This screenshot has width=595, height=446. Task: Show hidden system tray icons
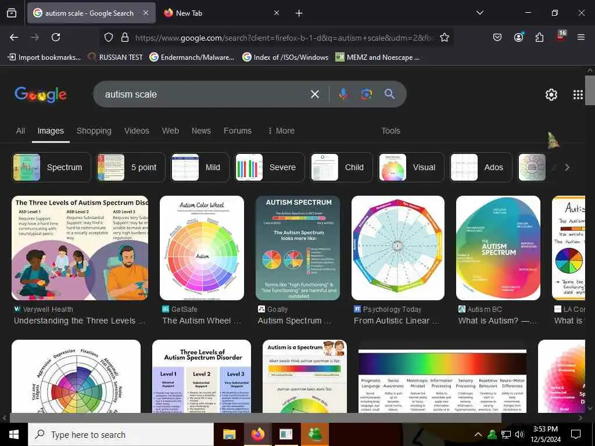(478, 434)
